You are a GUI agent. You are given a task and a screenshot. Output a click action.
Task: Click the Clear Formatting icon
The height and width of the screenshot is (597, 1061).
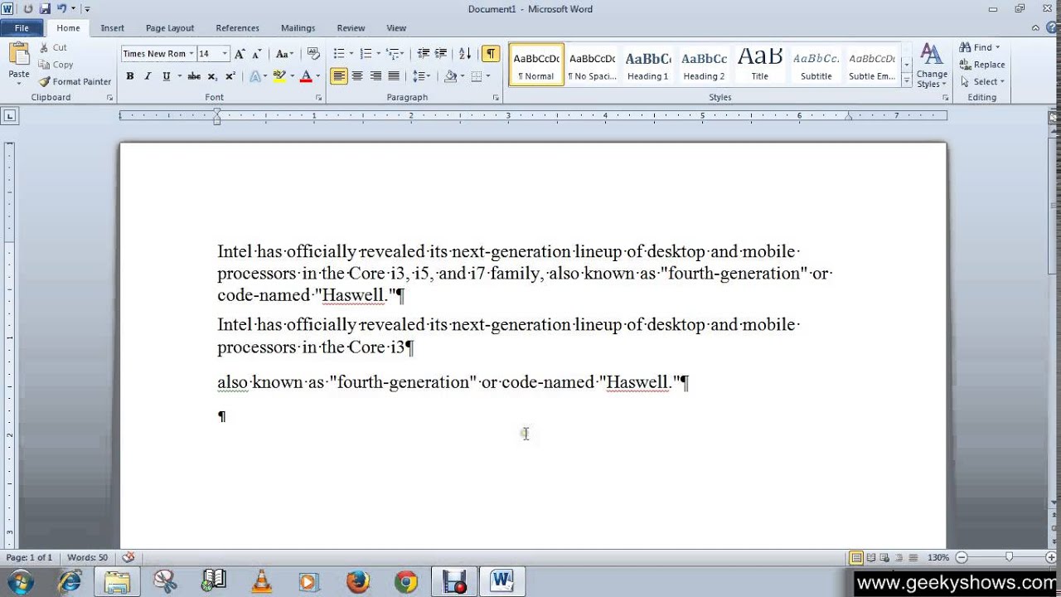313,54
